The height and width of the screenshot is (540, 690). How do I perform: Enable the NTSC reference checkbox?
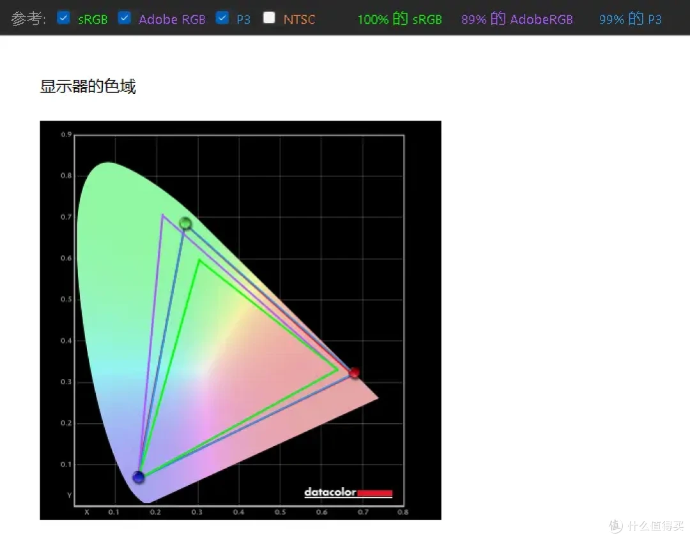tap(269, 19)
